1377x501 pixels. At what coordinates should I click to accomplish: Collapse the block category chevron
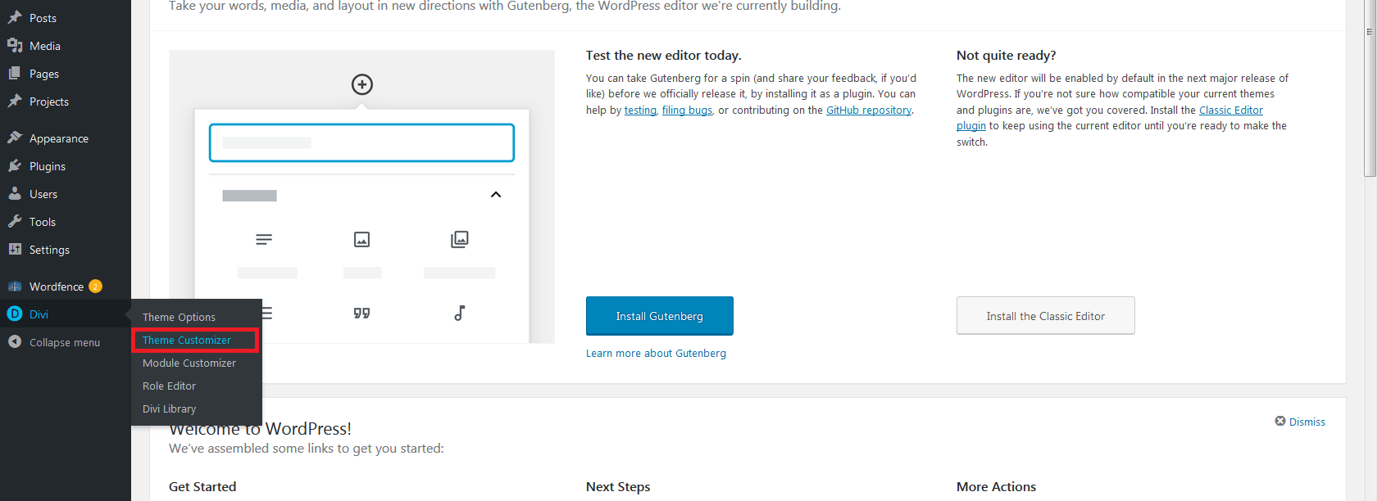496,195
